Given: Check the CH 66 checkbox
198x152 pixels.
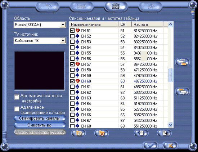Looking at the screenshot, I should [x=72, y=115].
